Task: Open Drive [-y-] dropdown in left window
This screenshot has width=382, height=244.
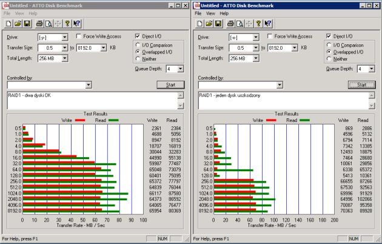Action: 64,38
